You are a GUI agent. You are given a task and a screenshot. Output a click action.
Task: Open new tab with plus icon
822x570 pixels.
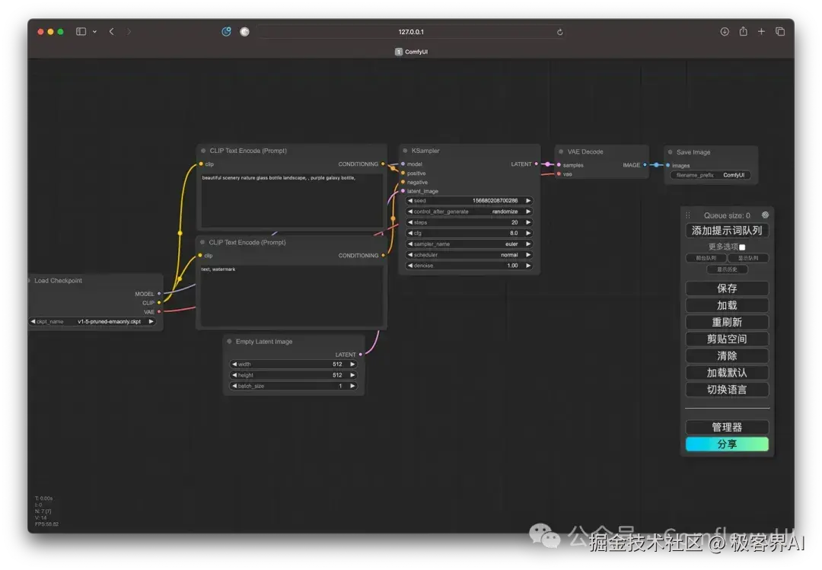pos(761,31)
